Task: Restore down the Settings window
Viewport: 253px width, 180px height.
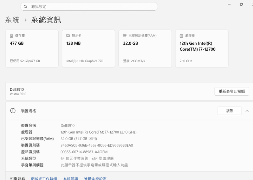Action: [x=241, y=4]
